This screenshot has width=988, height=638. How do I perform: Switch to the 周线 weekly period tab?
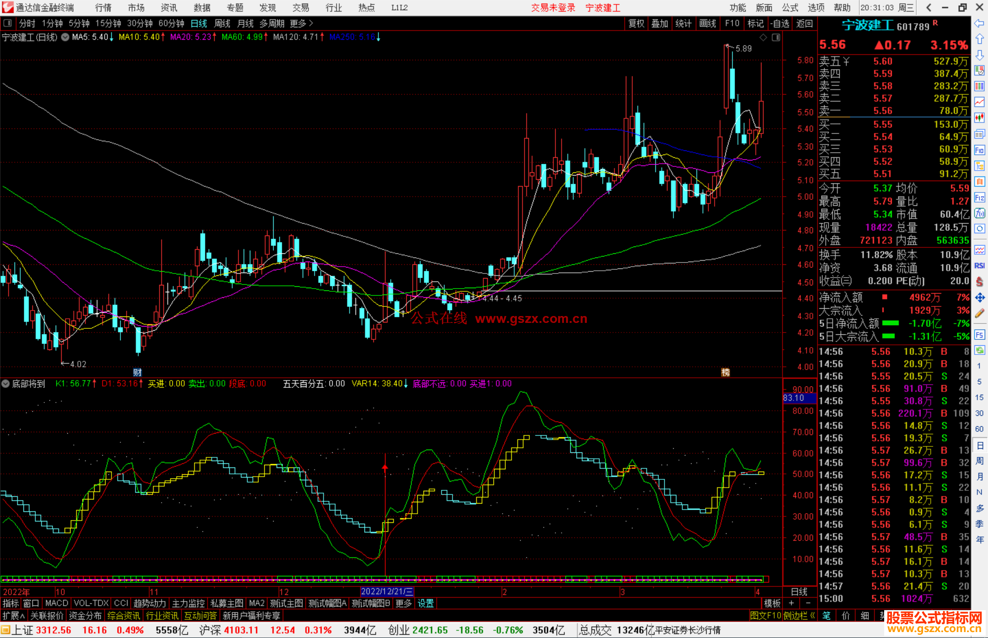click(x=222, y=23)
